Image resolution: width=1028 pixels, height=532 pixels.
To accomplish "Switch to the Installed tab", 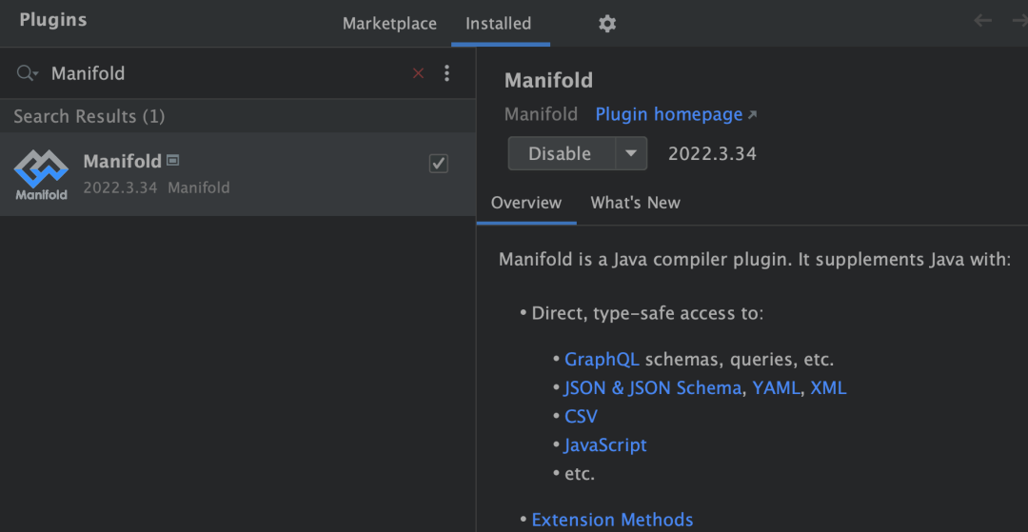I will point(498,24).
